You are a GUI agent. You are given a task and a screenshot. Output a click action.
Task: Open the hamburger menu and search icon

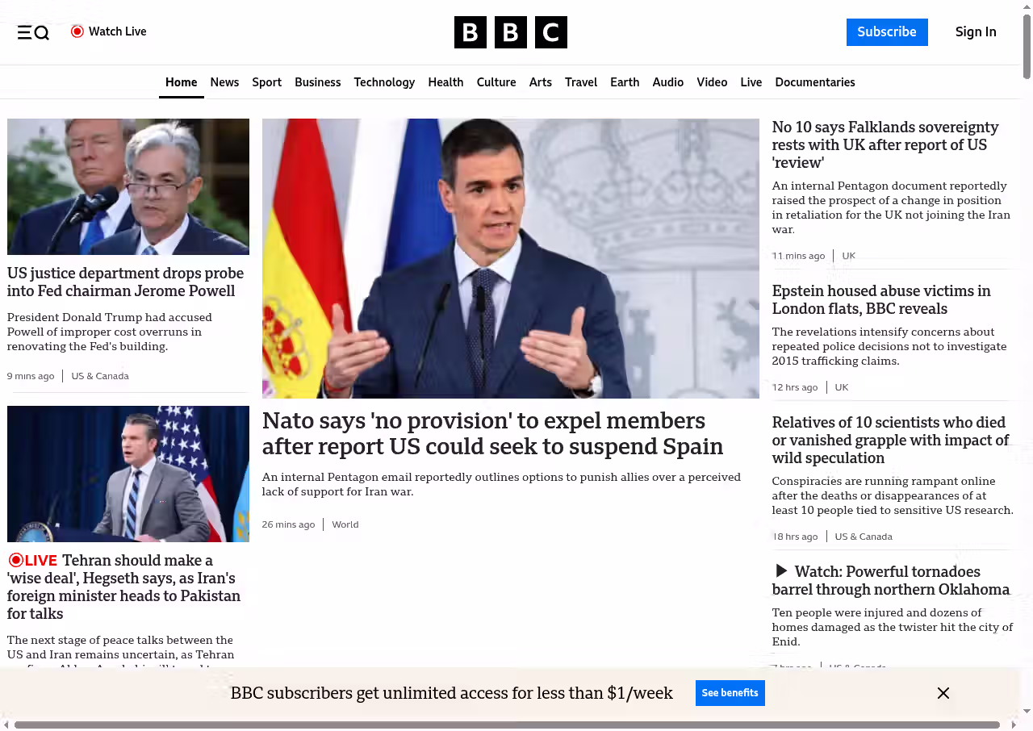click(33, 32)
